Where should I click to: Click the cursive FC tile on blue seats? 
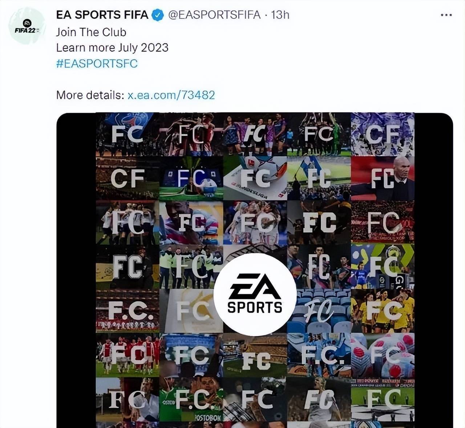point(319,311)
